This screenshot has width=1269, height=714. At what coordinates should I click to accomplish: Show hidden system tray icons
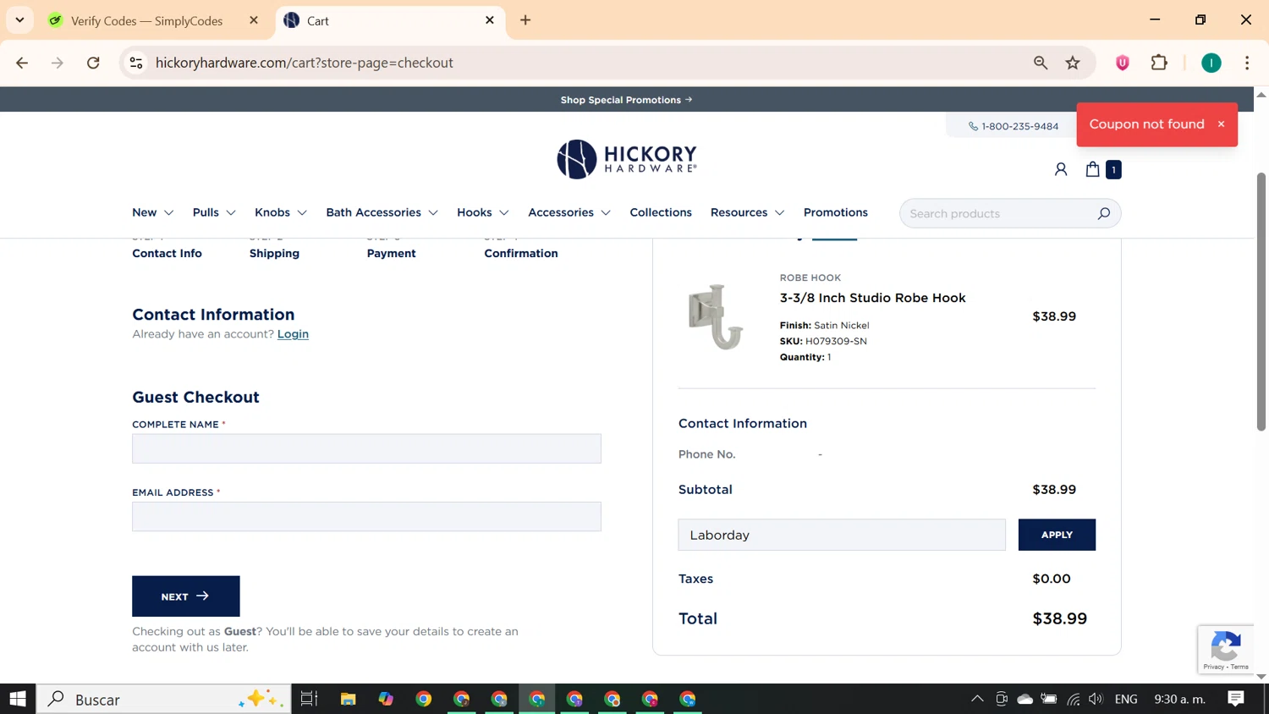coord(977,699)
